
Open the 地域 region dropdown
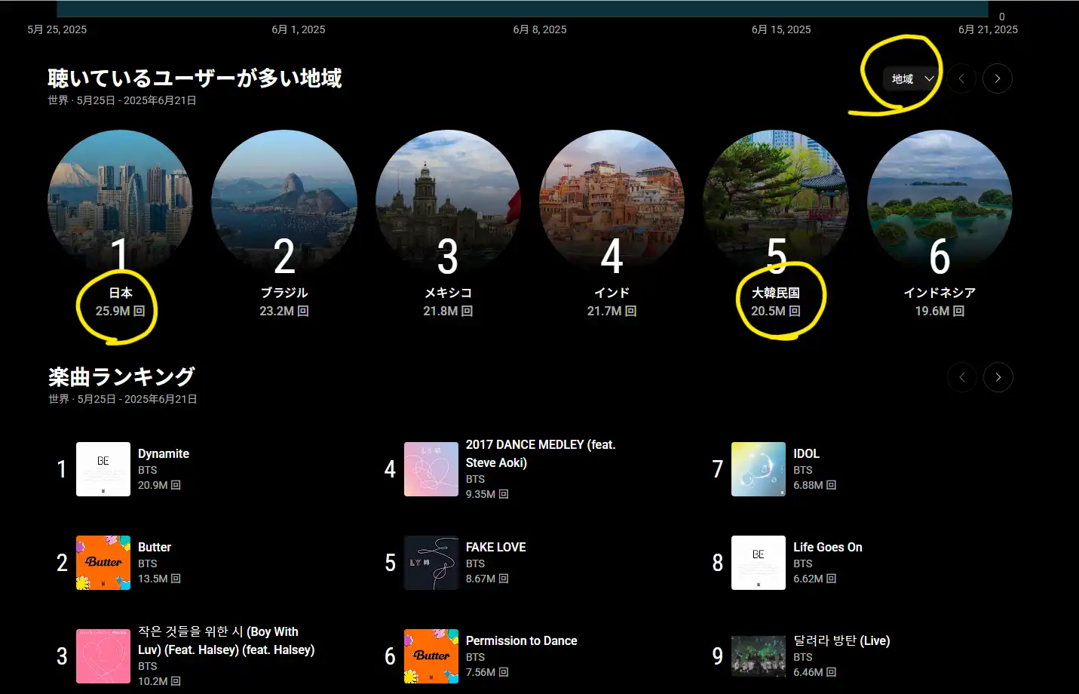click(x=912, y=78)
